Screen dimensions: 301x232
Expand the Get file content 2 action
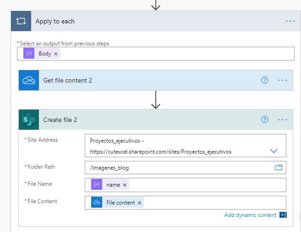[156, 80]
